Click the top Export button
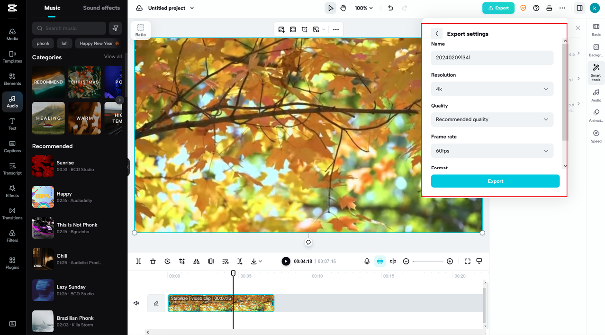This screenshot has height=335, width=605. point(498,8)
